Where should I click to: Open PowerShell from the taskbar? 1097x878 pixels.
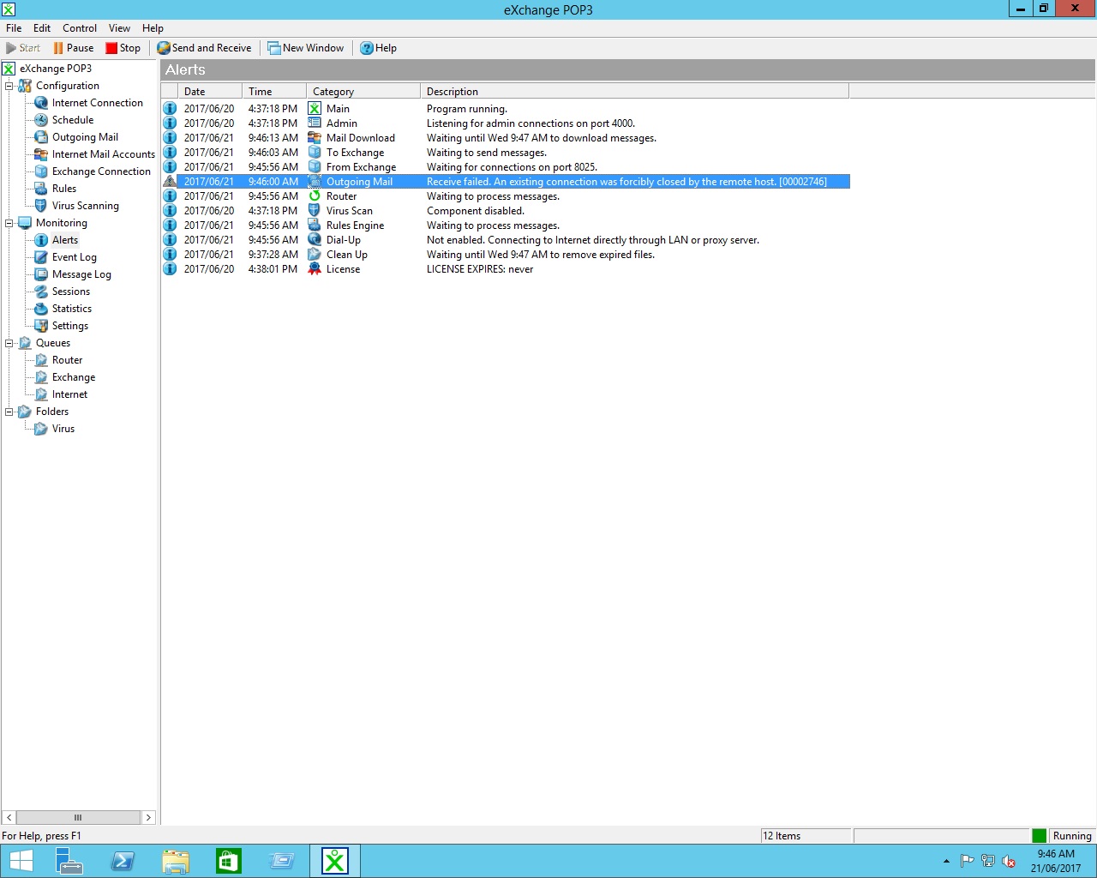click(x=123, y=861)
